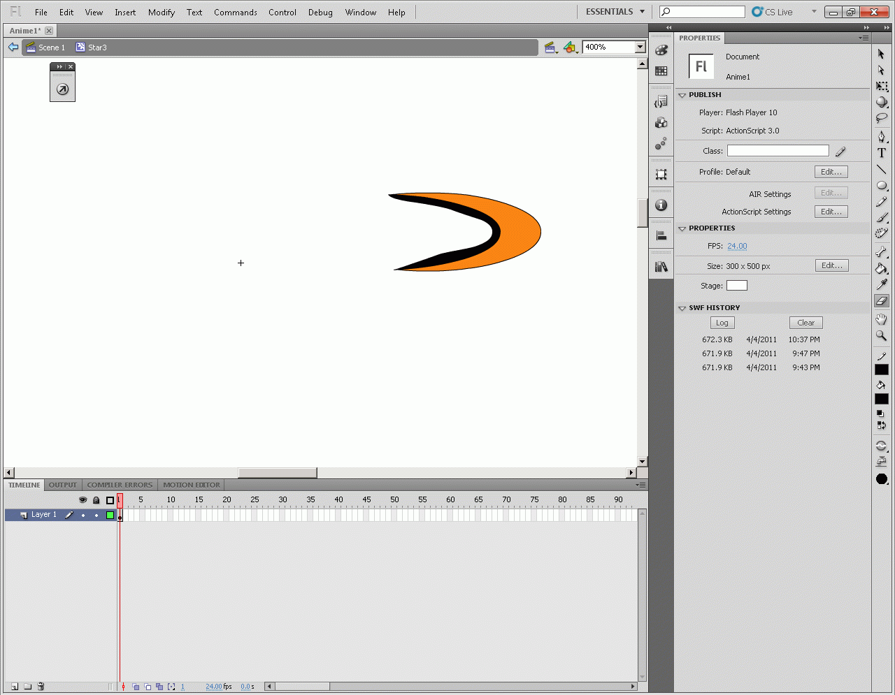Select the Paint Bucket tool
The height and width of the screenshot is (695, 895).
pyautogui.click(x=881, y=268)
